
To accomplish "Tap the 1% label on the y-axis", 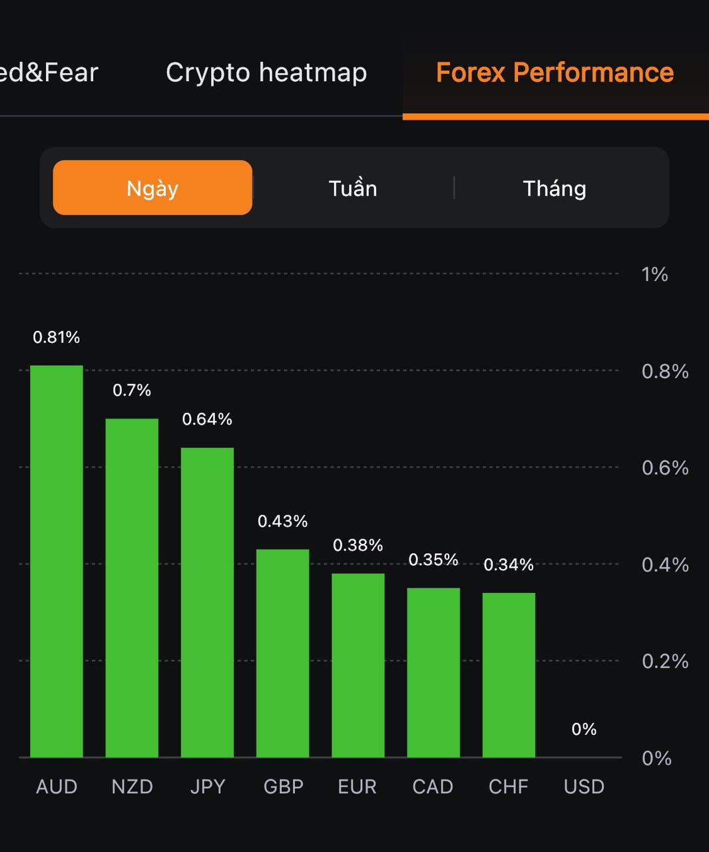I will (x=654, y=274).
